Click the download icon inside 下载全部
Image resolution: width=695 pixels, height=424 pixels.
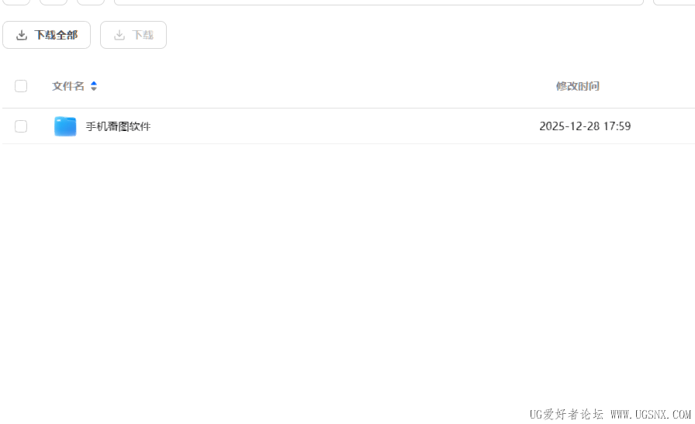point(21,35)
